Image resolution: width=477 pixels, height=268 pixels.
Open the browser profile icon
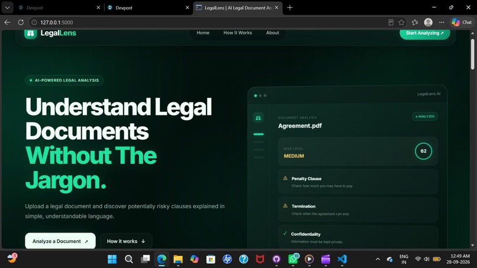(428, 22)
